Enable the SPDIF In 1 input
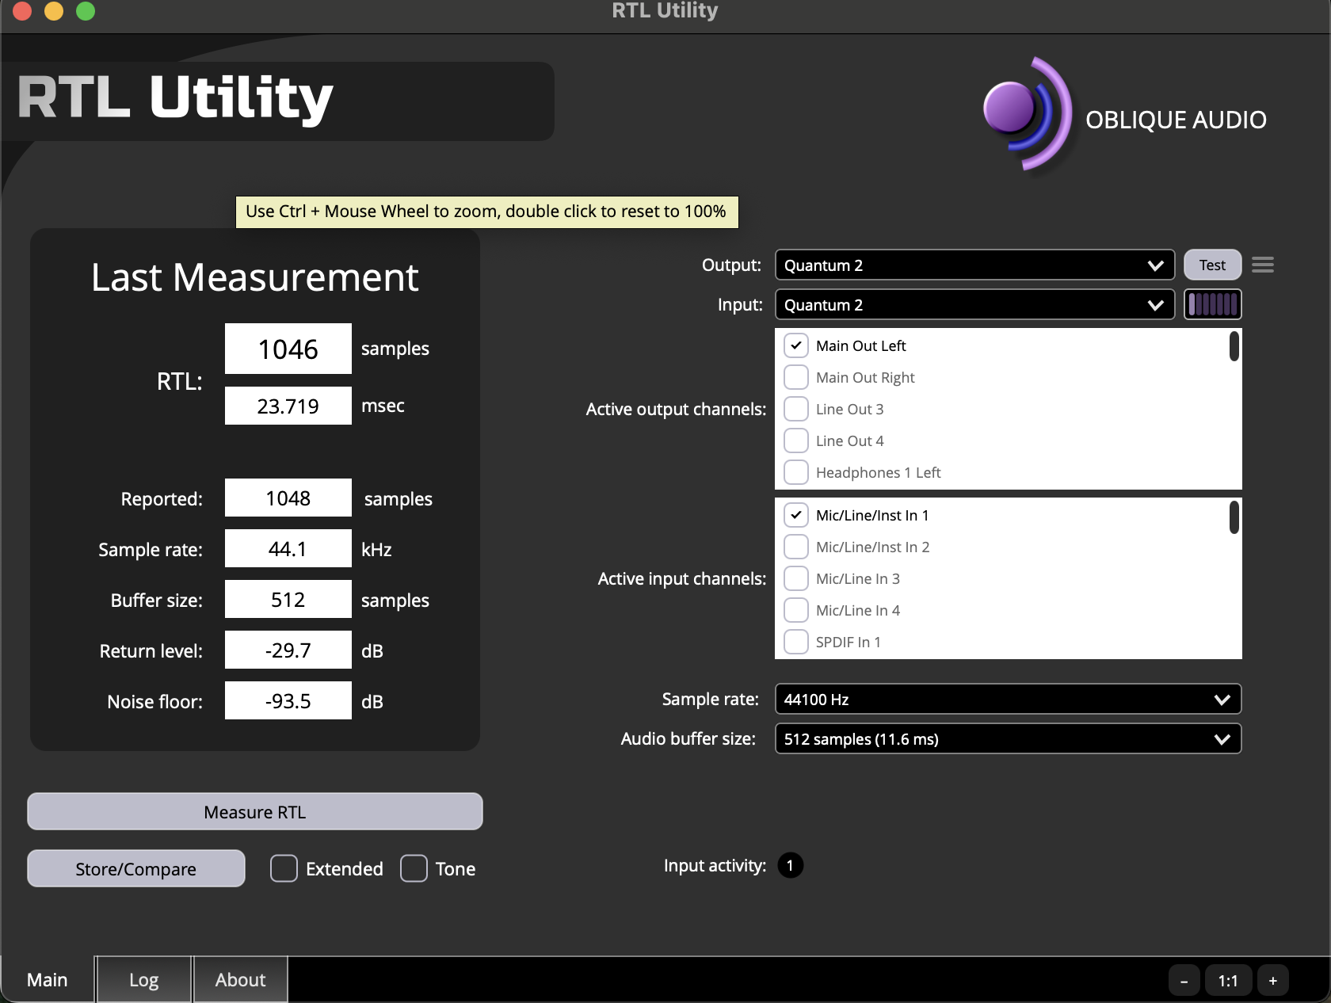This screenshot has height=1003, width=1331. (x=795, y=642)
